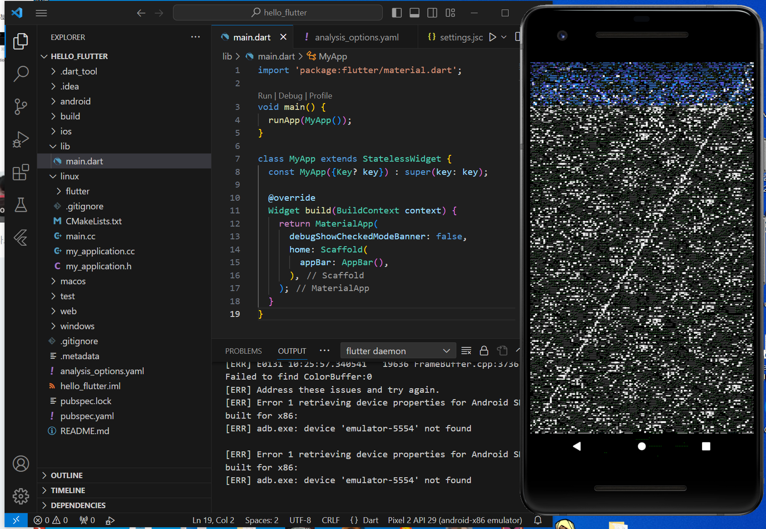Toggle the primary side bar

click(397, 13)
